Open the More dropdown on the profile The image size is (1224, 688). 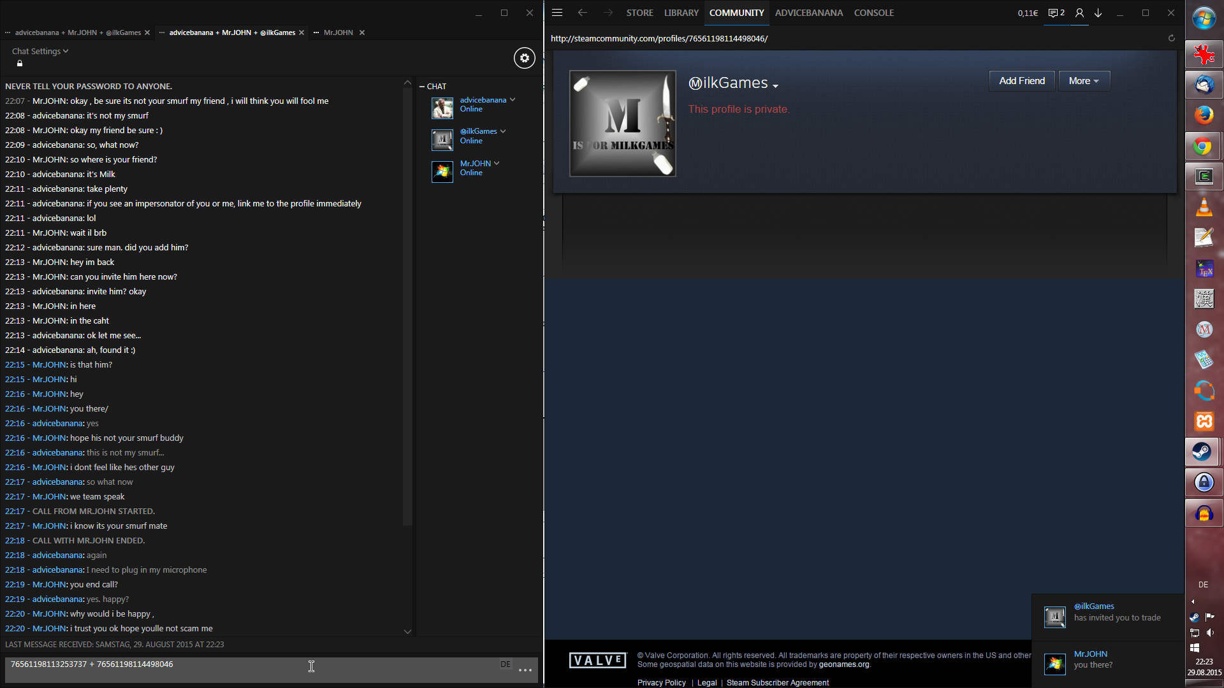coord(1084,81)
